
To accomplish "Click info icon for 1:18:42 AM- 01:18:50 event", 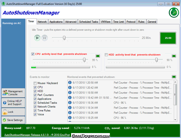I will click(x=70, y=97).
